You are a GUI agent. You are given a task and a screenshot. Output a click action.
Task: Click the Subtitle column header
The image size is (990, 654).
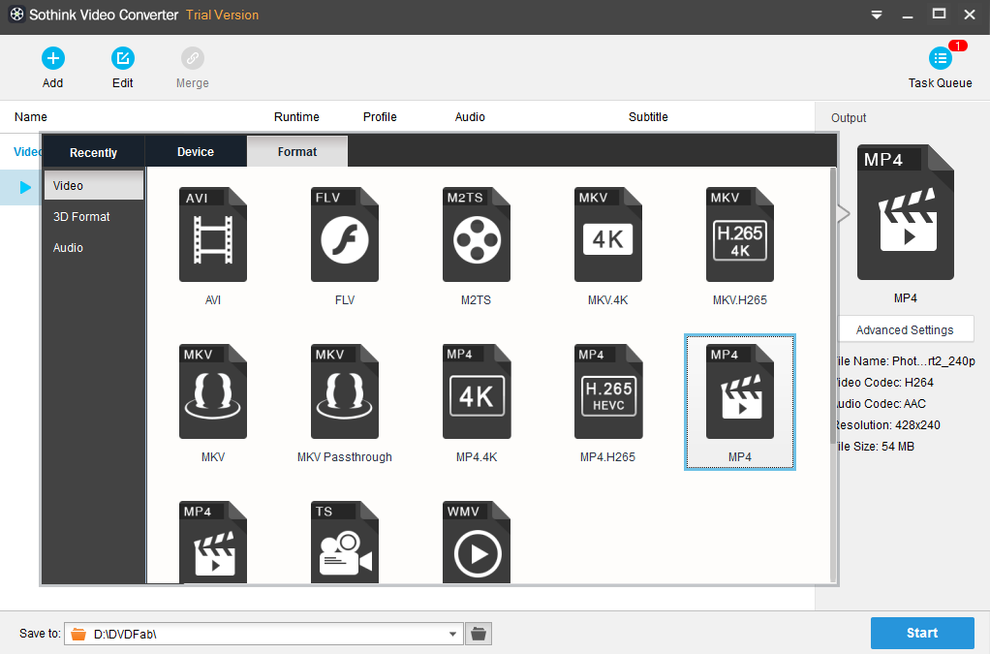(648, 117)
